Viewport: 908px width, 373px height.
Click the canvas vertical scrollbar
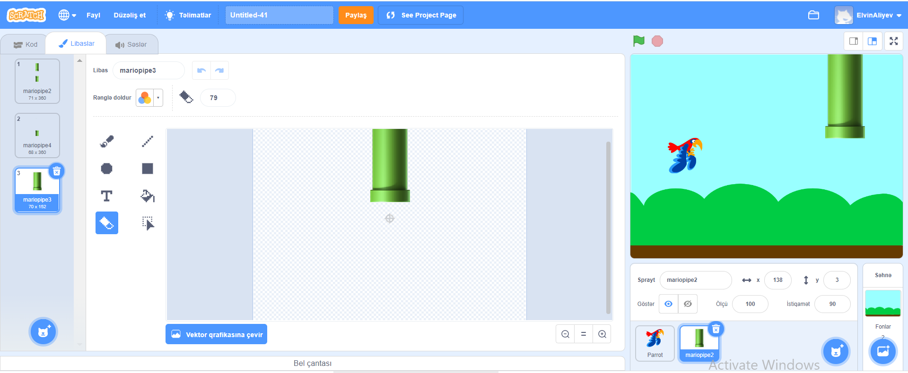pos(608,228)
